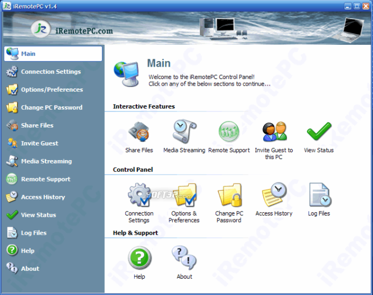Select the Main item in the sidebar
Viewport: 373px width, 295px height.
[x=53, y=54]
